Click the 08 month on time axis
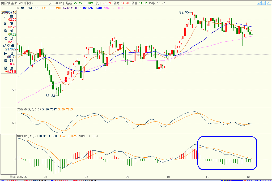The height and width of the screenshot is (181, 272). 86,177
